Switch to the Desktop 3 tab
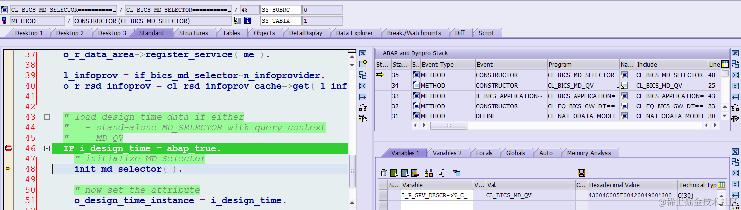This screenshot has height=210, width=741. click(x=112, y=33)
